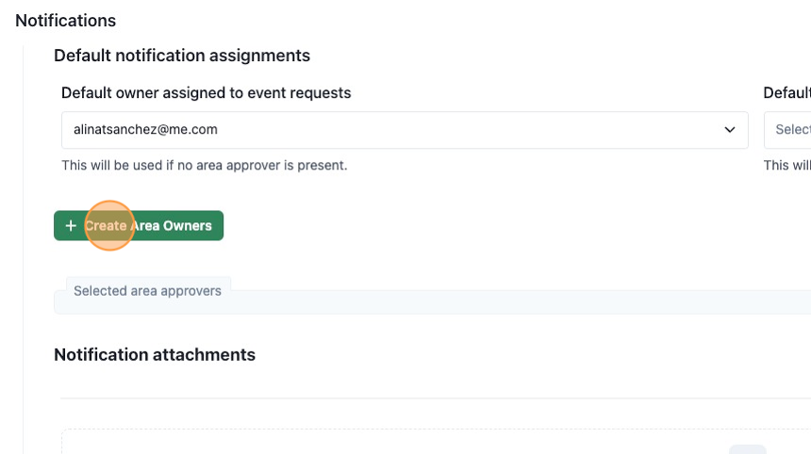Click the chevron arrow in default owner dropdown
Viewport: 811px width, 454px height.
point(729,130)
